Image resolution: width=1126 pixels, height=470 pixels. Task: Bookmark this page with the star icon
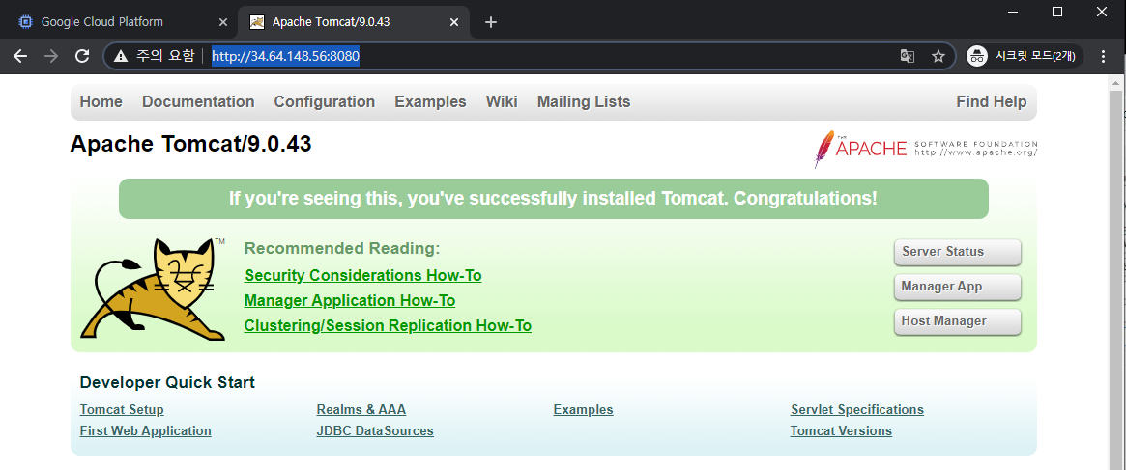pyautogui.click(x=938, y=56)
